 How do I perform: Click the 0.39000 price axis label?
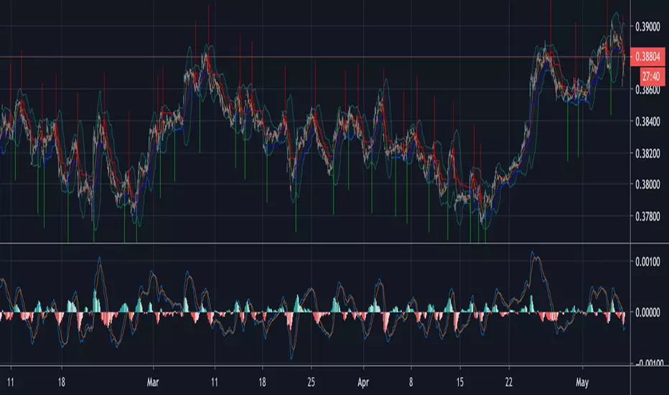tap(647, 27)
